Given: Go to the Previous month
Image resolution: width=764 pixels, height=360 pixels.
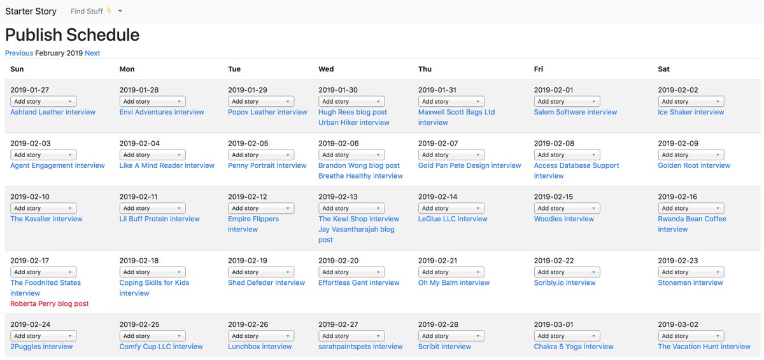Looking at the screenshot, I should tap(19, 53).
